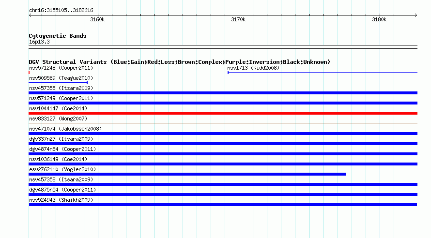
Task: Click the red loss bar for nsv1044147
Action: tap(223, 113)
